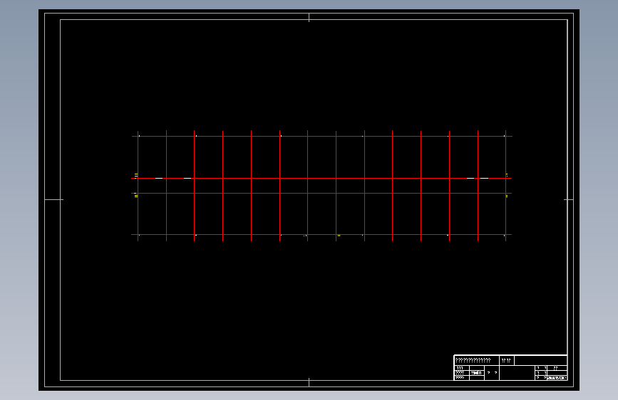Select the title block's long question-mark title cell
The height and width of the screenshot is (400, 618).
476,360
